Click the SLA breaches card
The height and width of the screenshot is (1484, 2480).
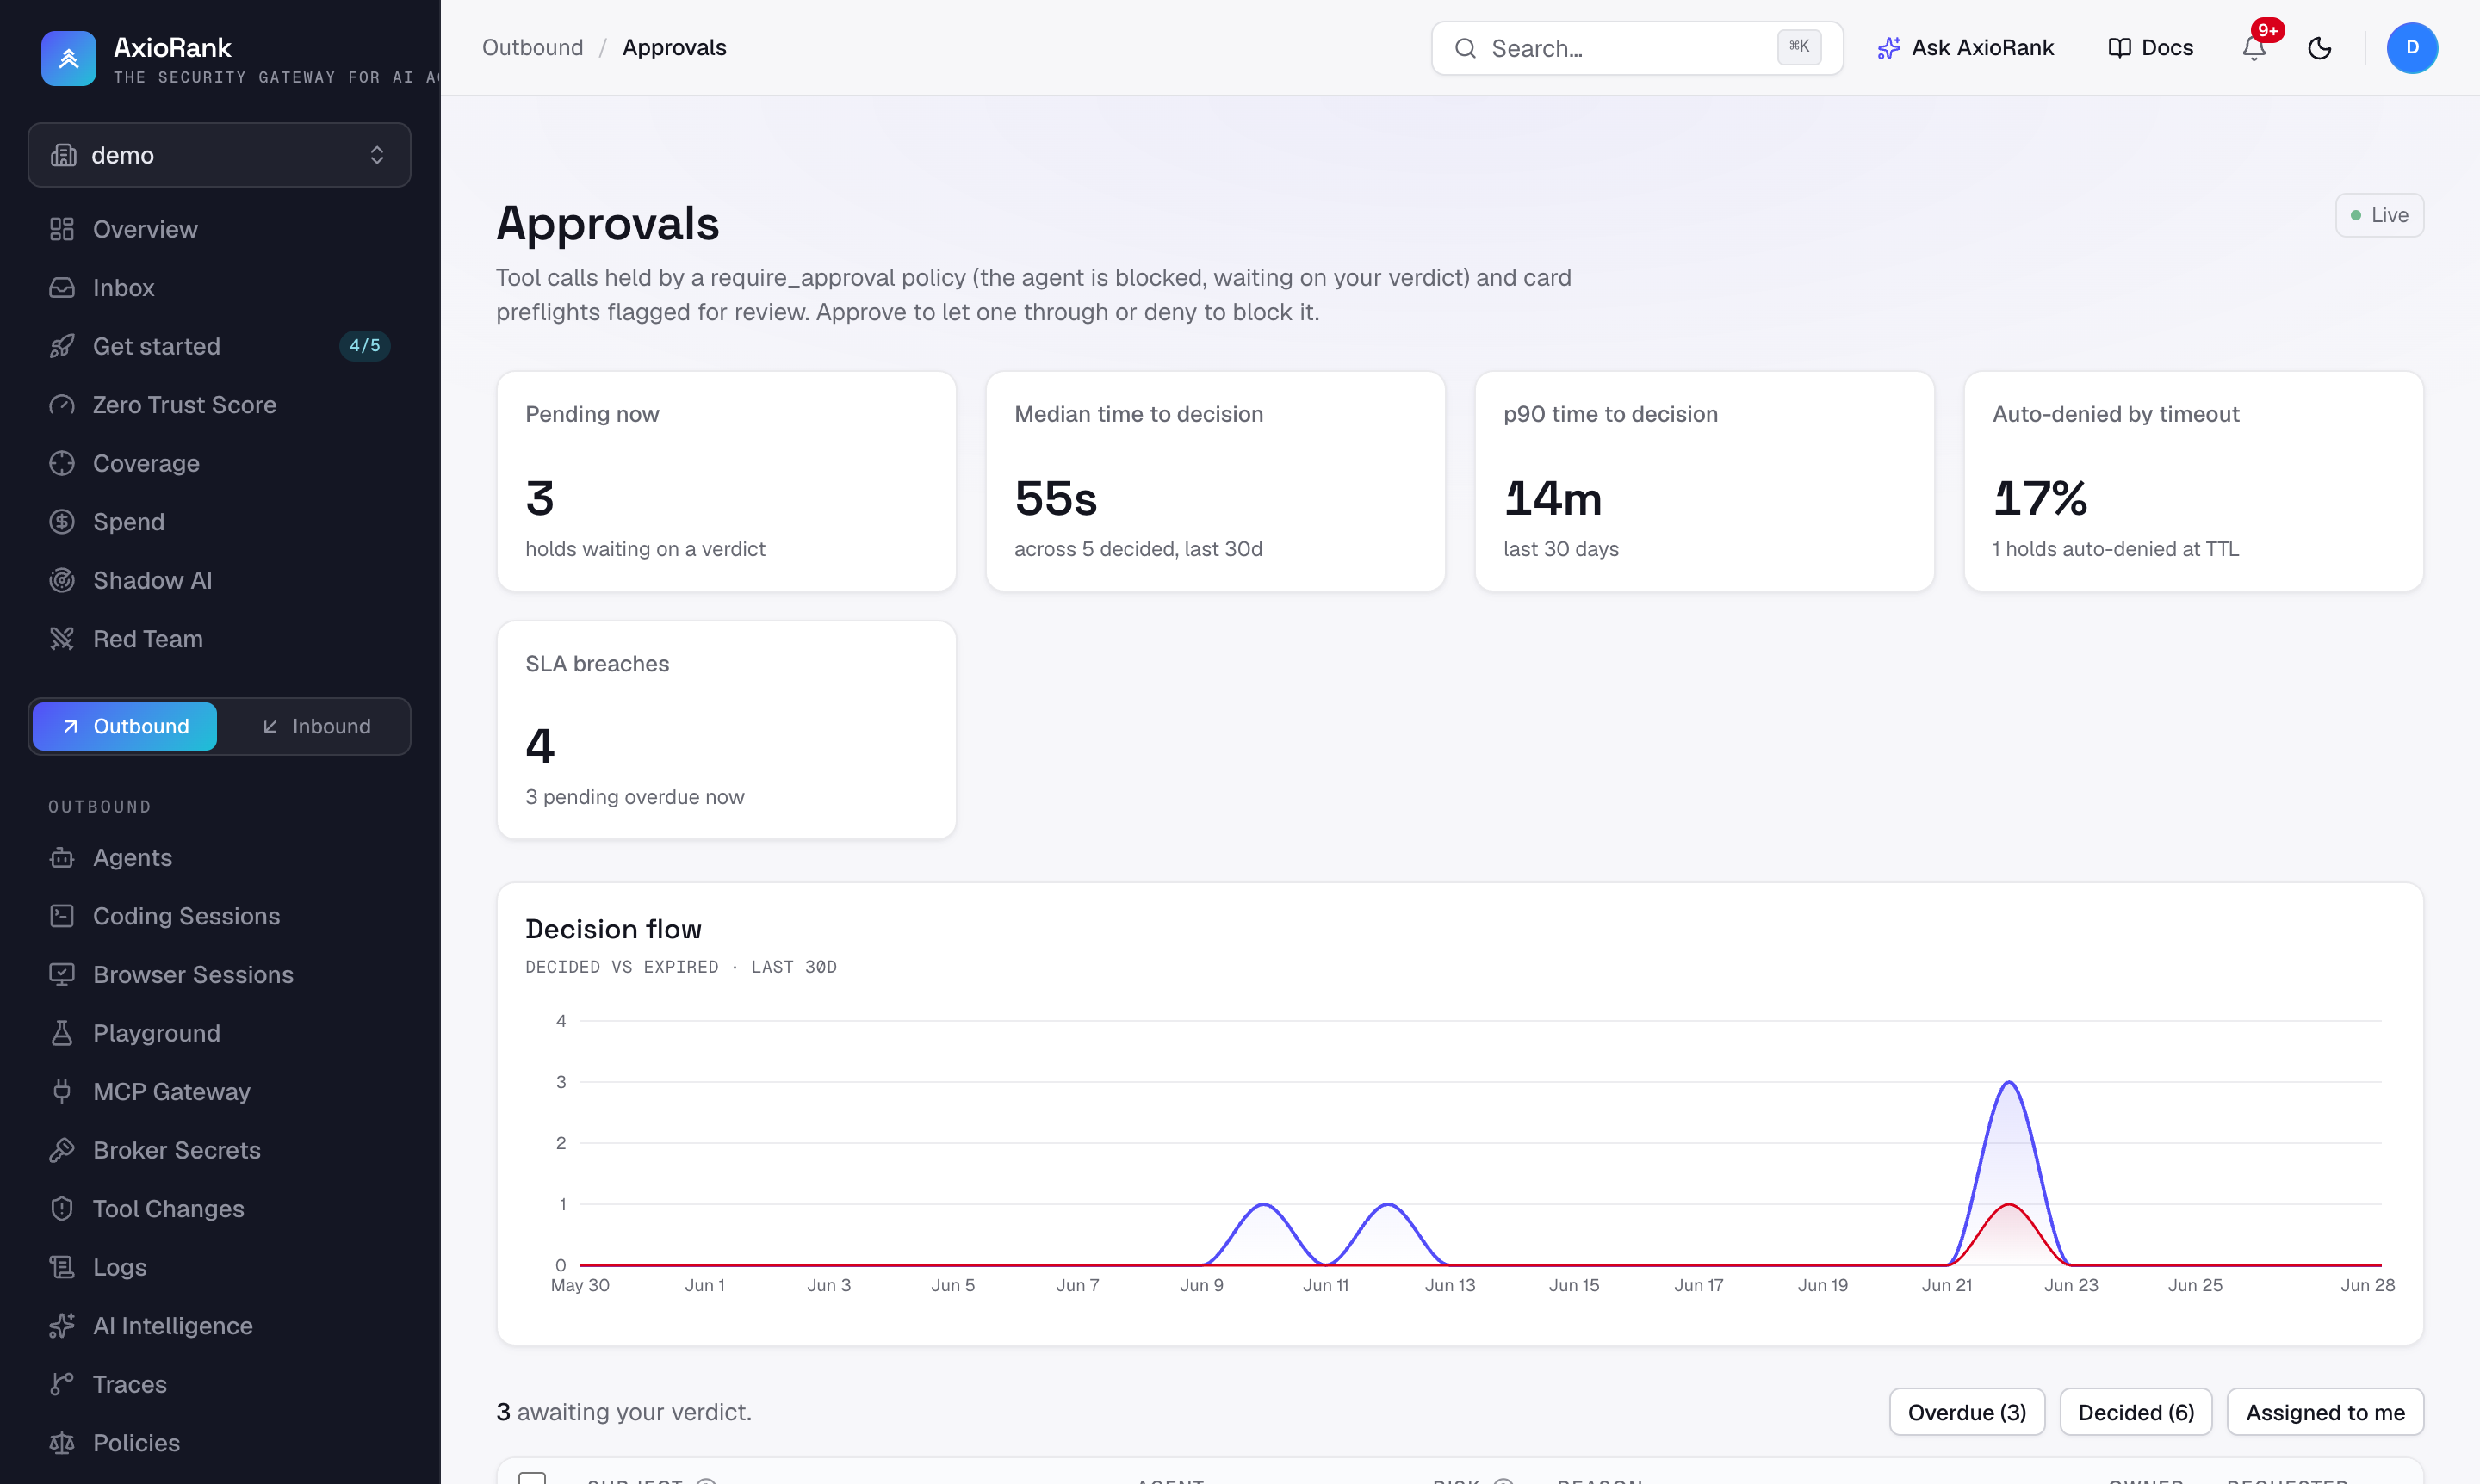(726, 730)
